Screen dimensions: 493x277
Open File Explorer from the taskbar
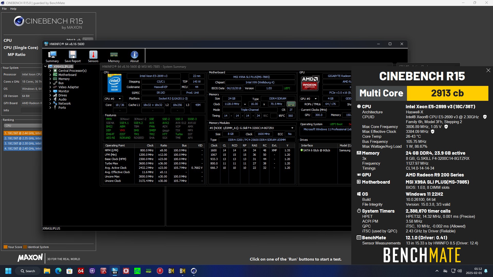(x=47, y=271)
